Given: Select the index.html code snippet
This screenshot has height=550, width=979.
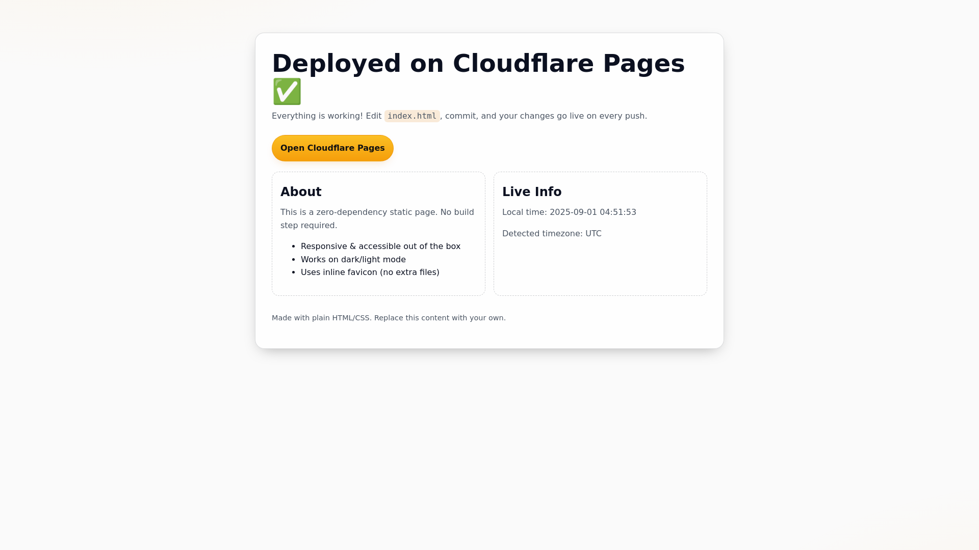Looking at the screenshot, I should (412, 116).
